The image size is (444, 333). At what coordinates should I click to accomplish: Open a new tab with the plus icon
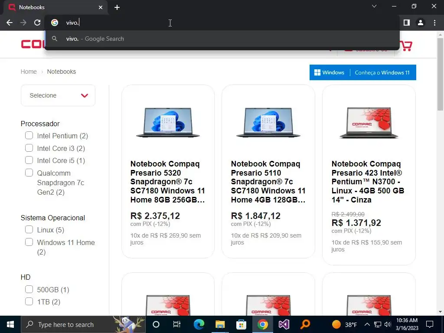(117, 7)
